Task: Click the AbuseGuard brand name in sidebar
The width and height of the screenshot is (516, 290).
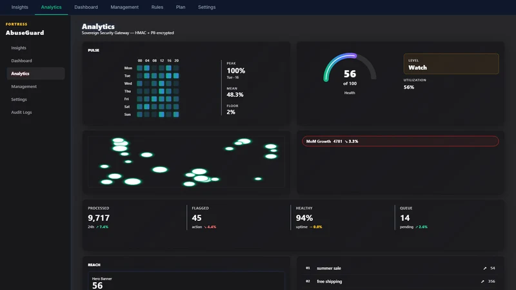Action: [25, 33]
